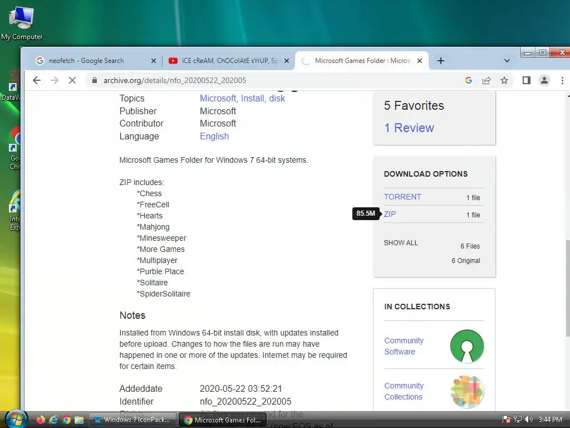Open Community Software collection link

tap(404, 346)
